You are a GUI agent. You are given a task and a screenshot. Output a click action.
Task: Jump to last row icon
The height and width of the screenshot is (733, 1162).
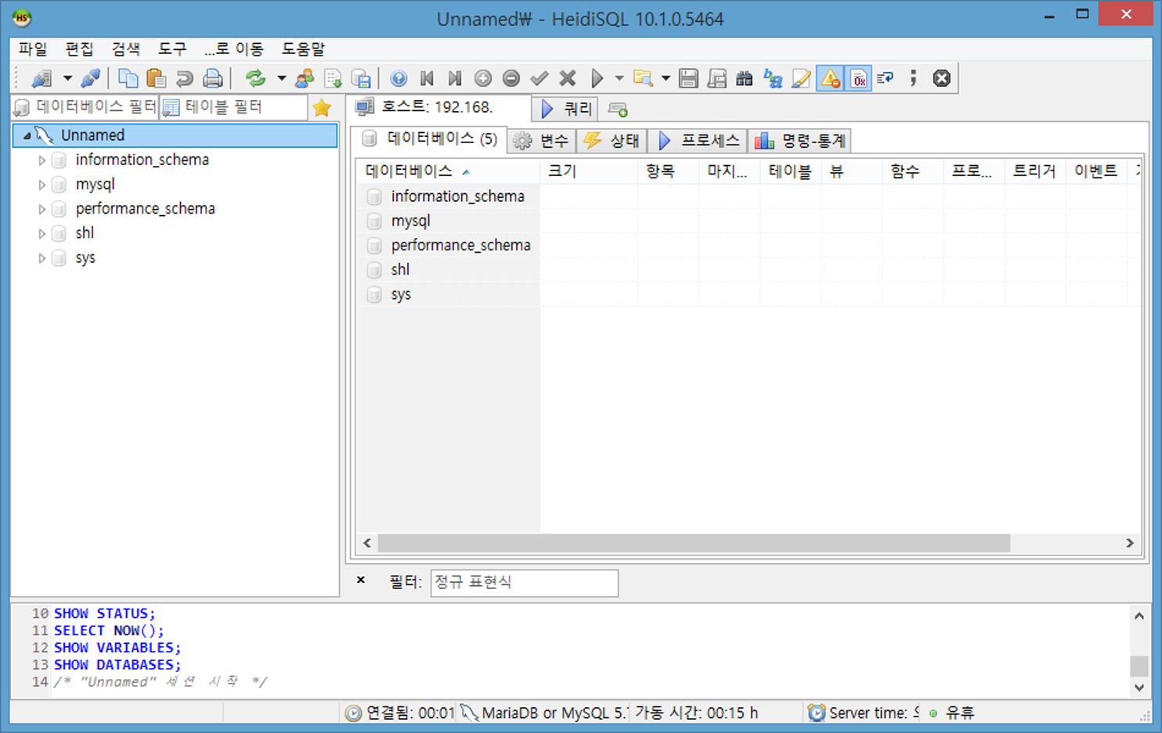click(x=455, y=78)
